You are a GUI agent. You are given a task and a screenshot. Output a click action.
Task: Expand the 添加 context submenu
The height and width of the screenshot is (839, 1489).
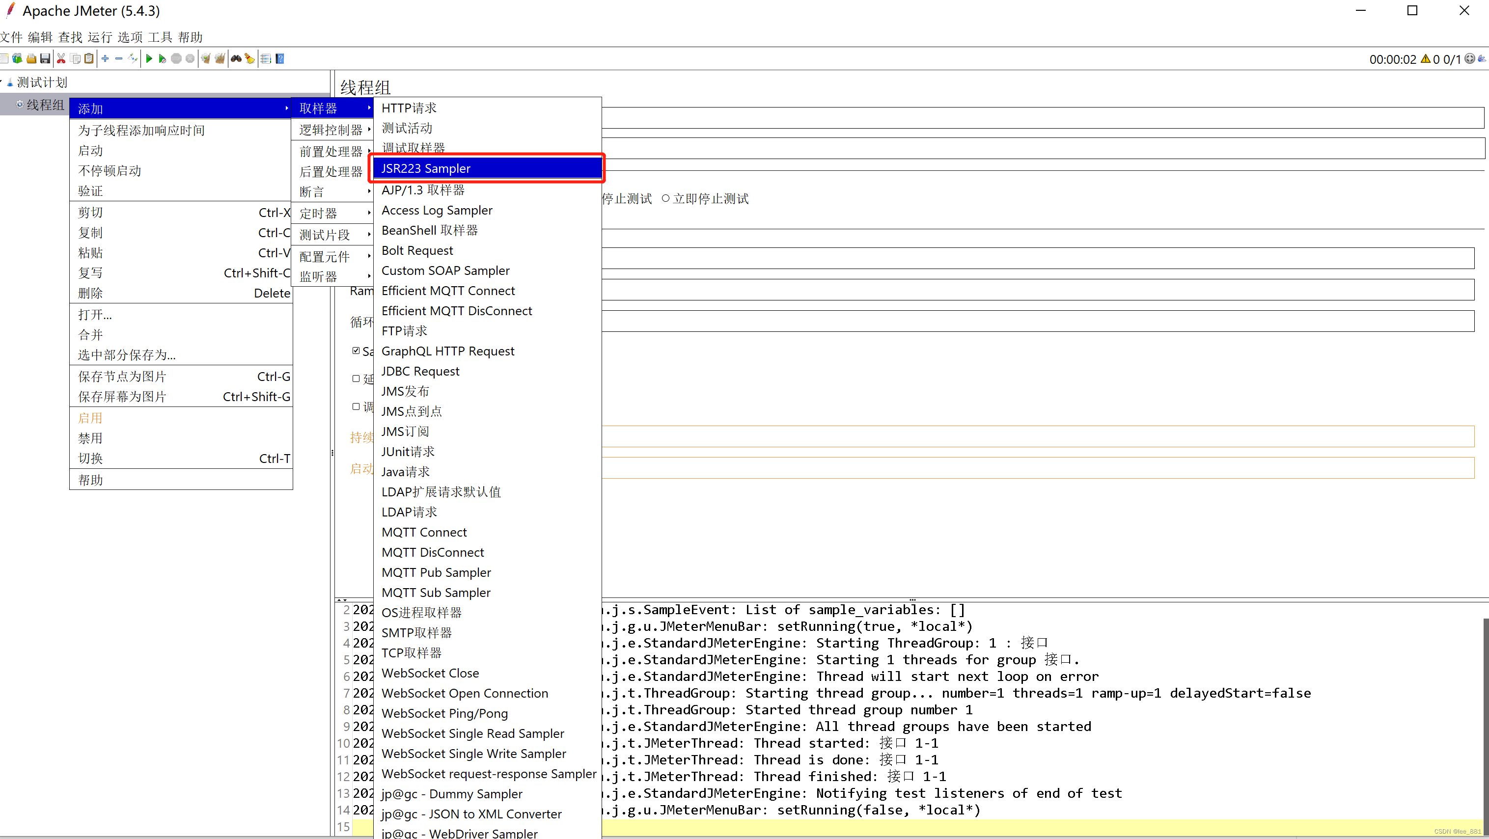tap(181, 108)
